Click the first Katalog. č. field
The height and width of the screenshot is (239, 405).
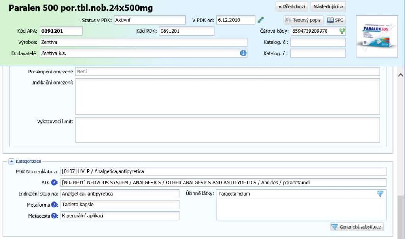tap(318, 42)
